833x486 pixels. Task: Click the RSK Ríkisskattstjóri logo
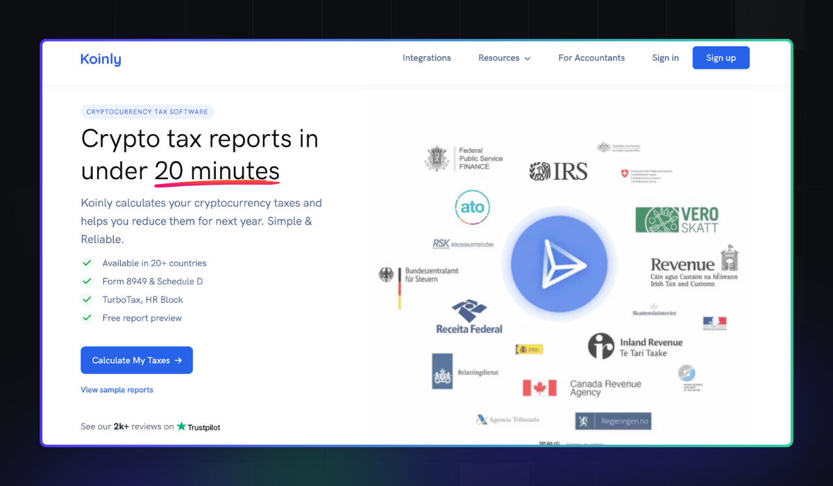click(x=463, y=244)
